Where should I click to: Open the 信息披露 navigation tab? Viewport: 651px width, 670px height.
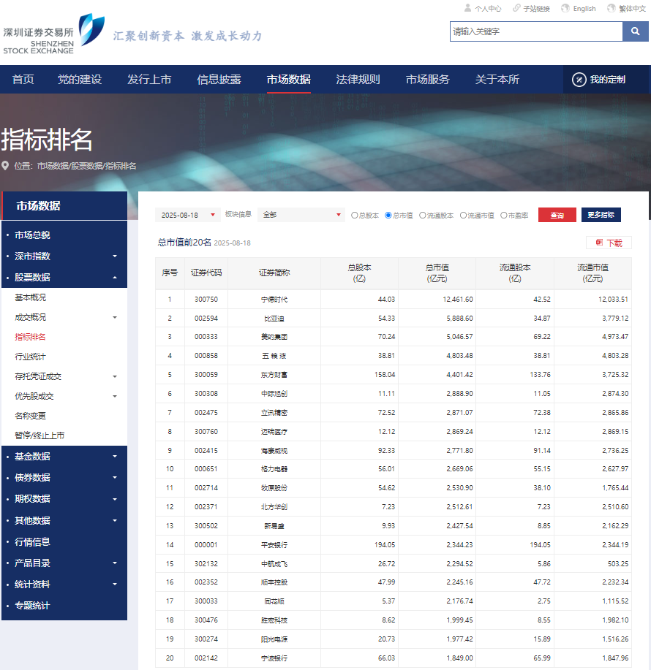pos(219,80)
